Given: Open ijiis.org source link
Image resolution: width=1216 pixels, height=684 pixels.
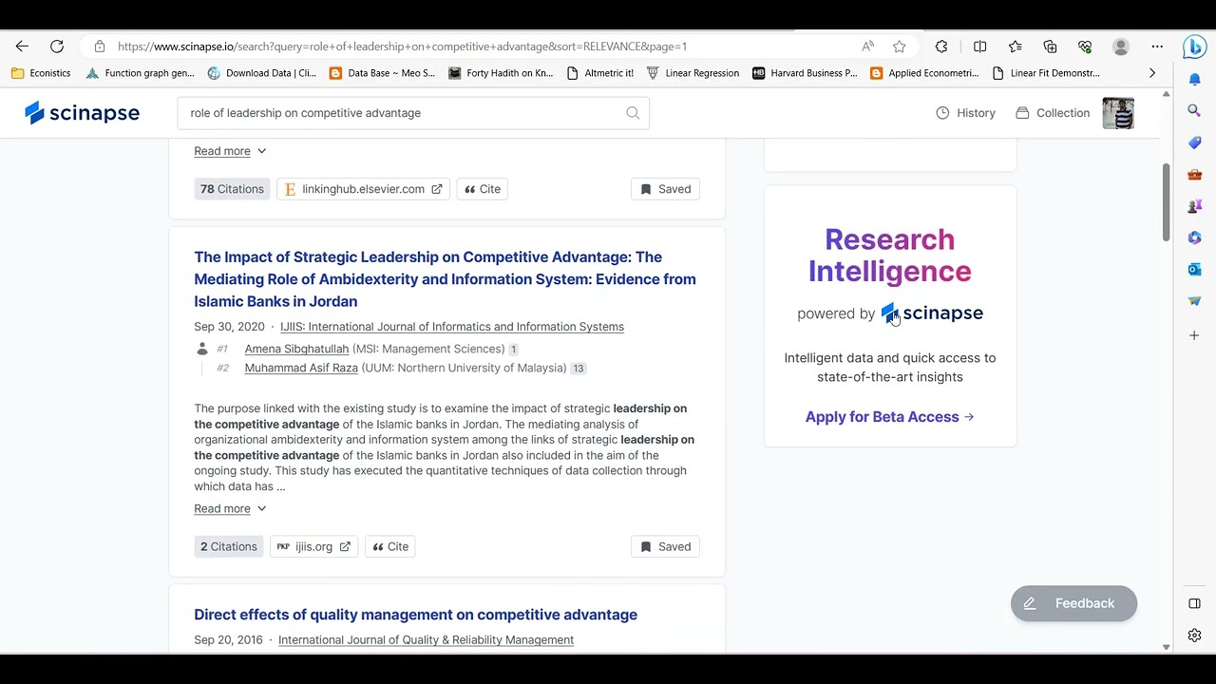Looking at the screenshot, I should 313,546.
